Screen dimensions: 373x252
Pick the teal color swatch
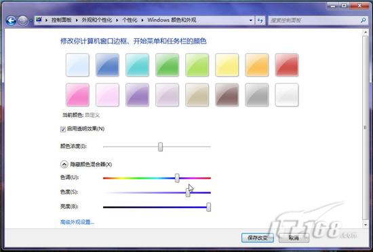(137, 65)
